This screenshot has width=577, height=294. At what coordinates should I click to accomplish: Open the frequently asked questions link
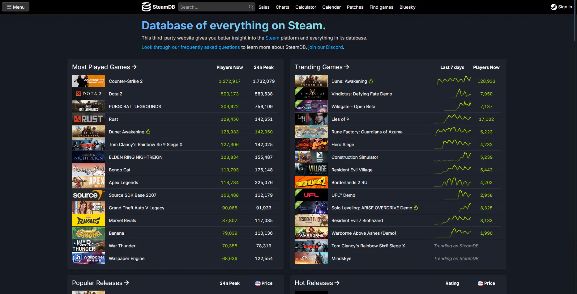coord(190,47)
